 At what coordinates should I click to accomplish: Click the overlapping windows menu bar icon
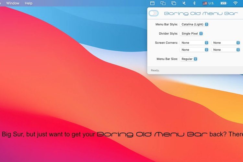click(174, 3)
